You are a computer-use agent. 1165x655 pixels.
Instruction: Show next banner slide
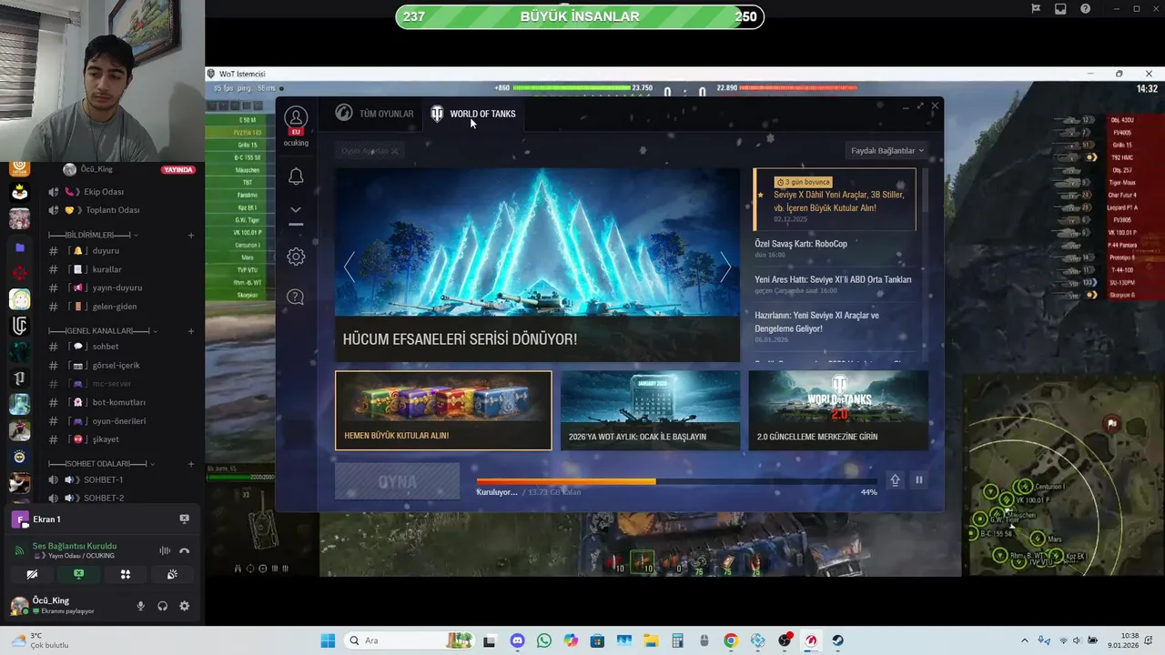tap(725, 267)
